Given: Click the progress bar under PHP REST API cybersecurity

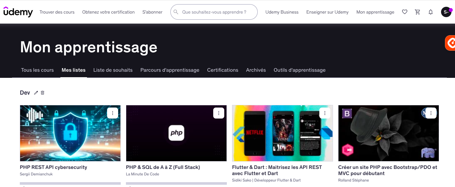Looking at the screenshot, I should tap(70, 184).
